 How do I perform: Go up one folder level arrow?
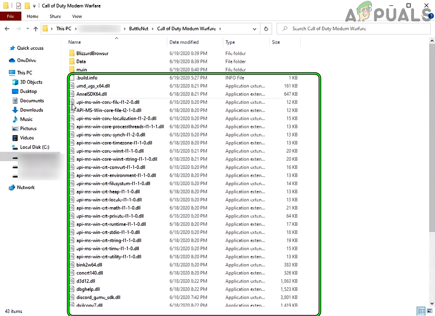click(36, 28)
